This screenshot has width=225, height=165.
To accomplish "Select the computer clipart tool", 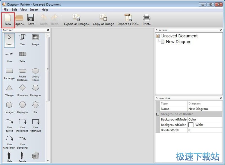I will click(x=35, y=156).
